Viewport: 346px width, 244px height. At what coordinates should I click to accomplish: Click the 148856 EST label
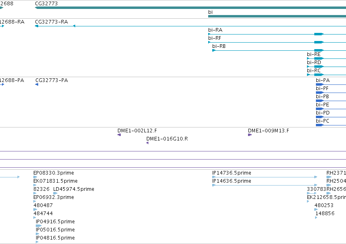325,214
